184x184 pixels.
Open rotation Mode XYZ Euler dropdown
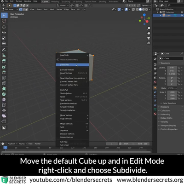172,88
